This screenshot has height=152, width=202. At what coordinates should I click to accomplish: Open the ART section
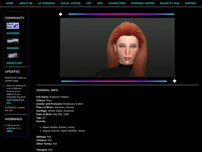tap(89, 3)
